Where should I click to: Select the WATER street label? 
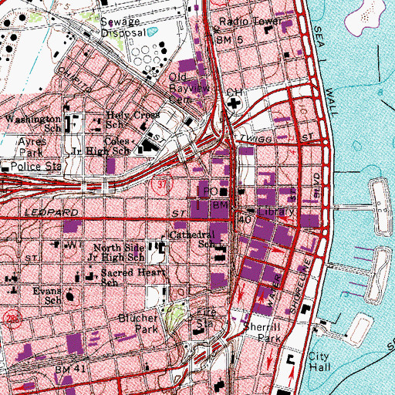(x=274, y=291)
